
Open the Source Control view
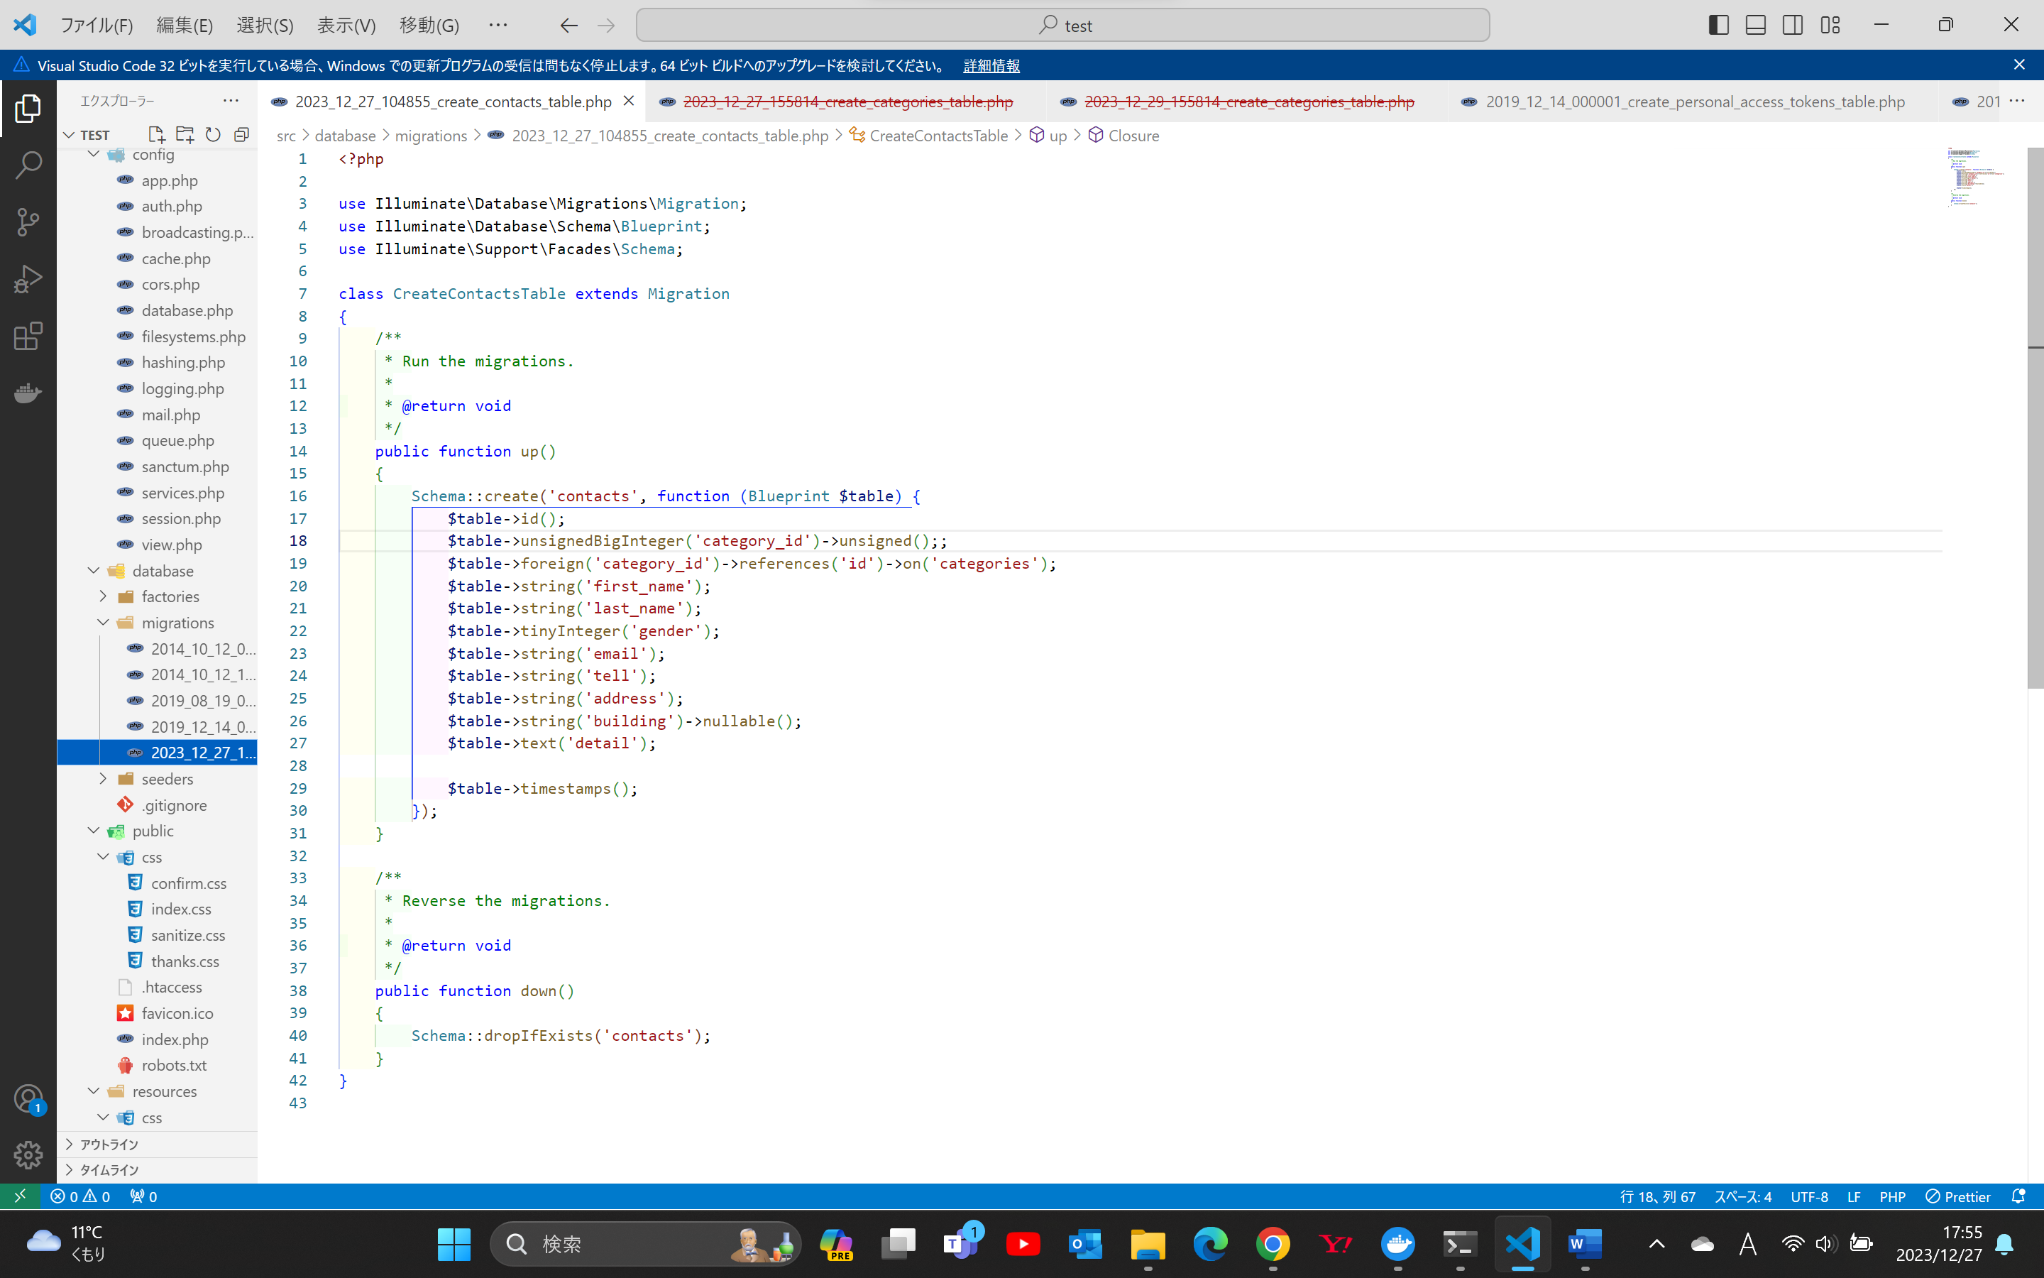(x=28, y=222)
